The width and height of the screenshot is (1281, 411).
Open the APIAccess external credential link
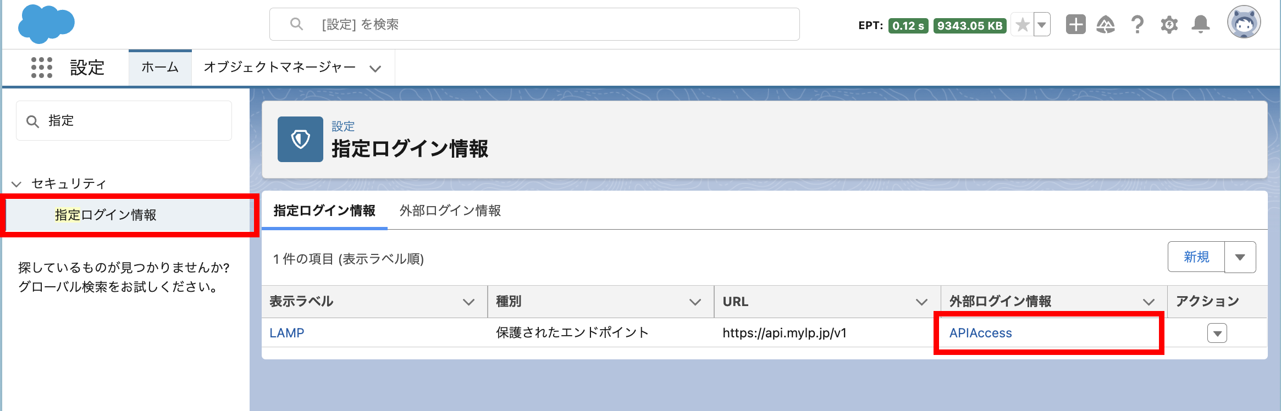(x=980, y=333)
